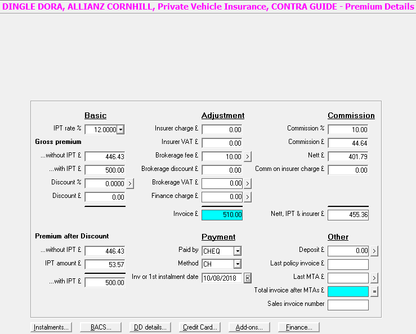Click the equals button beside Total invoice after MTAs
Image resolution: width=416 pixels, height=334 pixels.
(374, 291)
